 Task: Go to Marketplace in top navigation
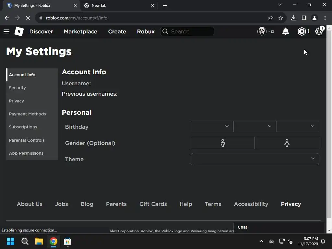tap(80, 31)
